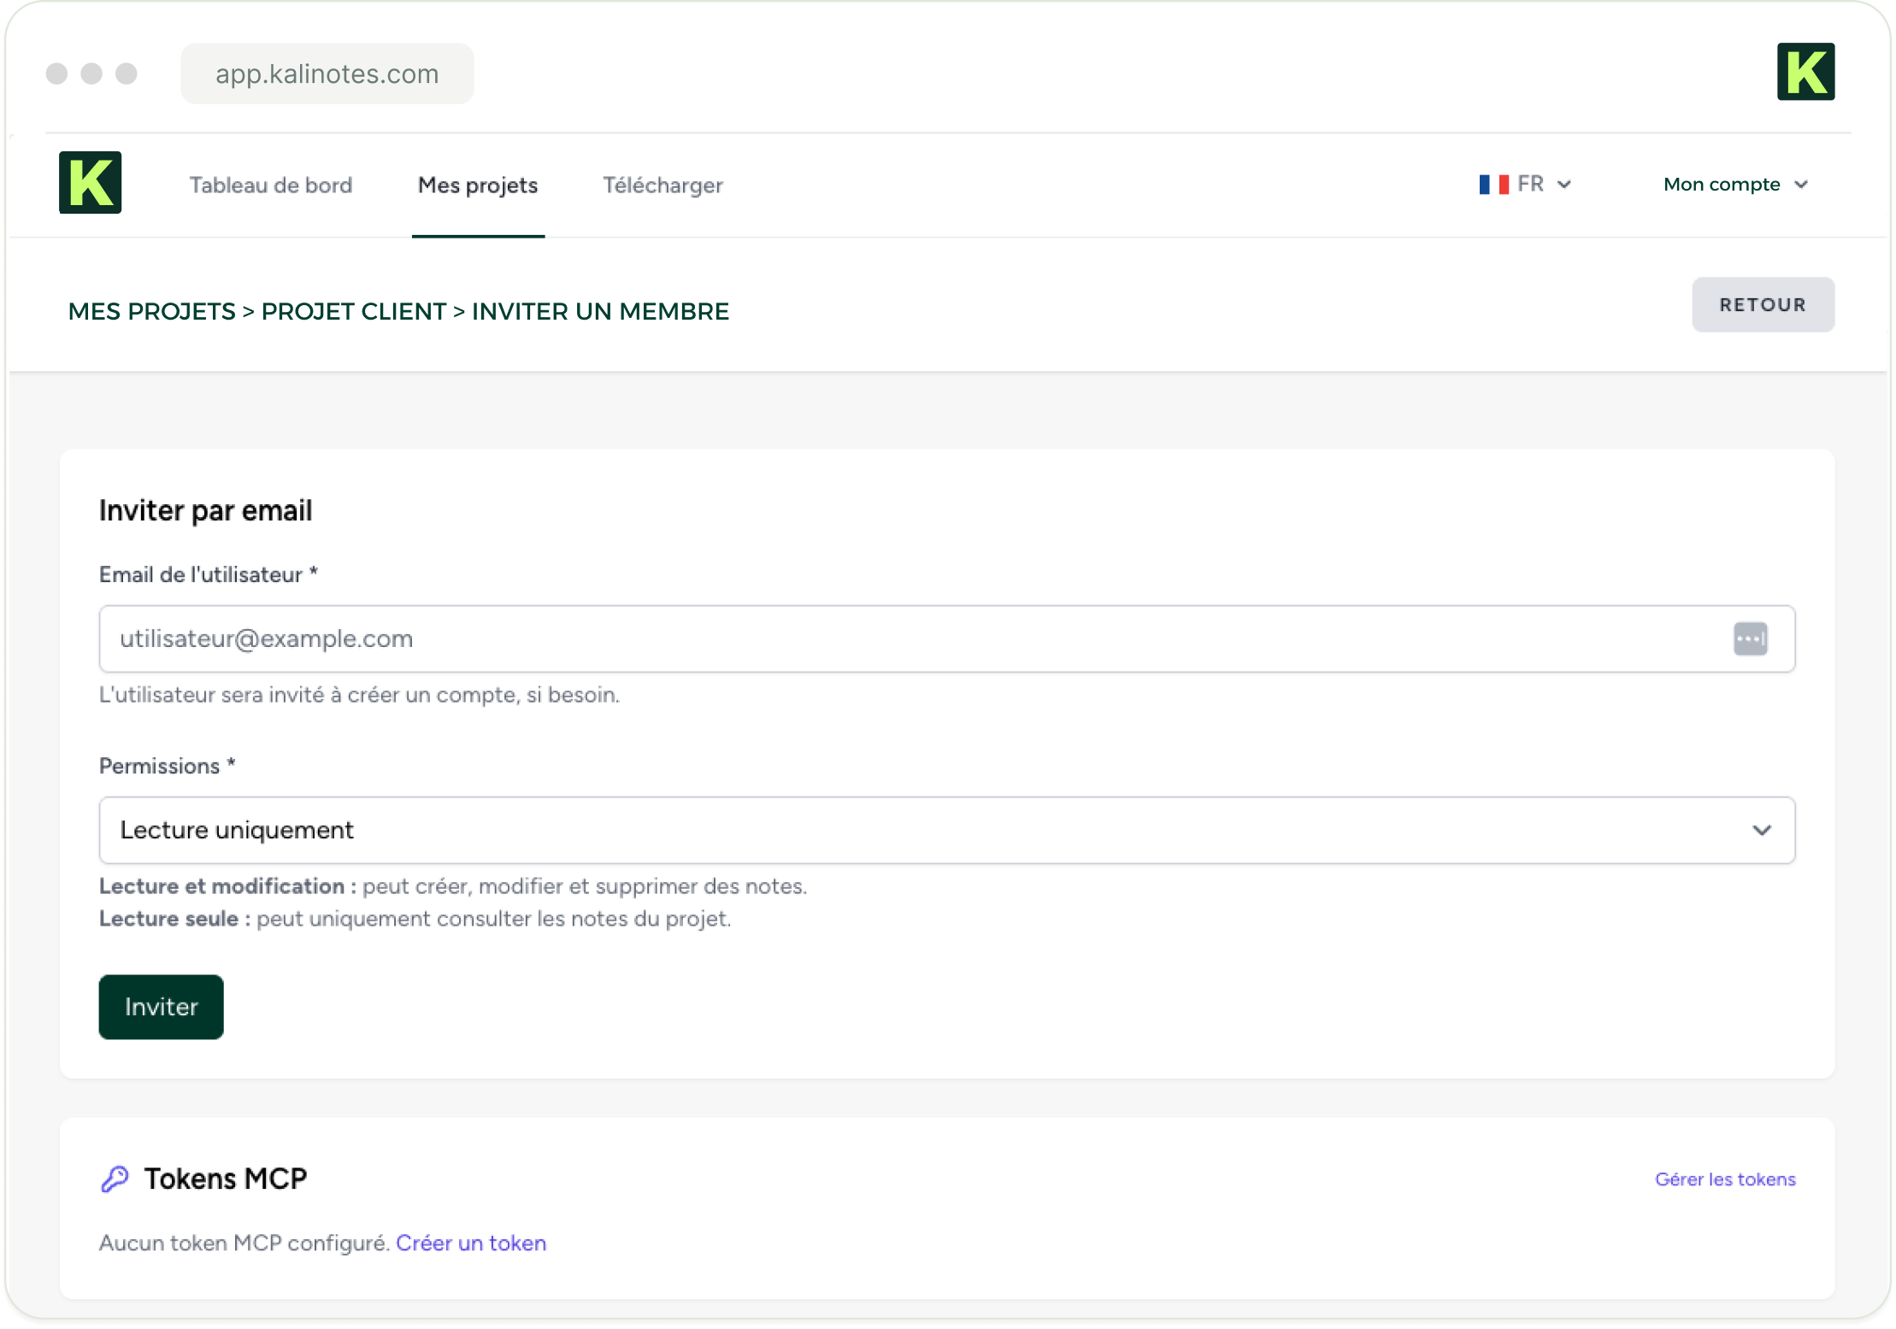Click the Kalinotes extension icon beside the address bar

1805,72
